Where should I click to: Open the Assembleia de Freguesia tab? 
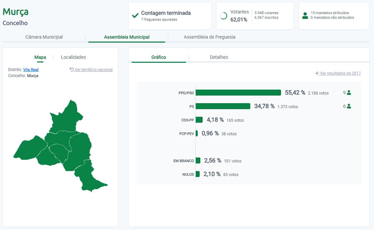click(x=209, y=37)
